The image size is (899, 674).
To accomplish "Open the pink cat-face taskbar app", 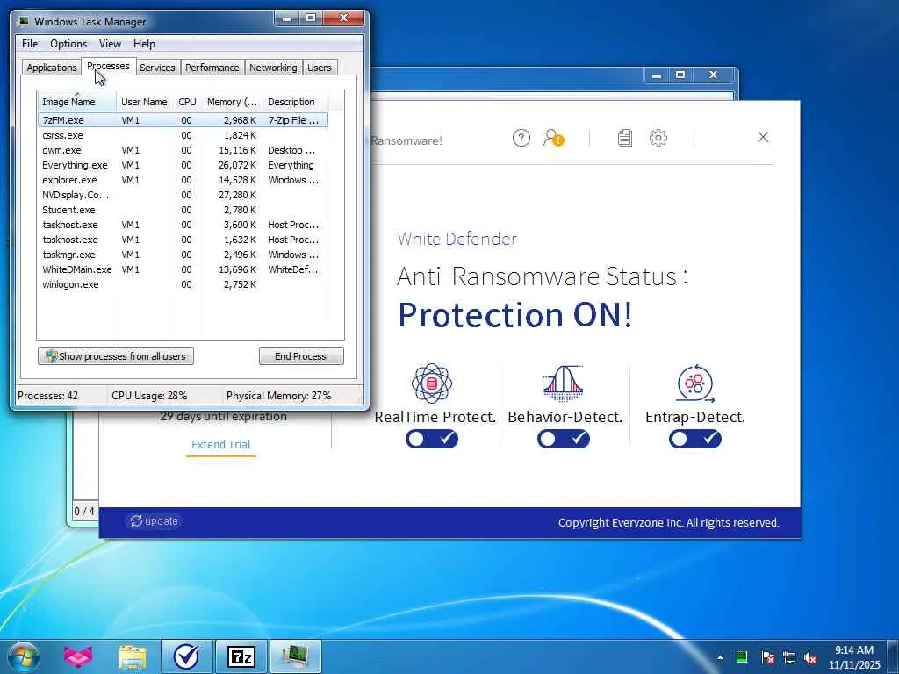I will [x=77, y=656].
